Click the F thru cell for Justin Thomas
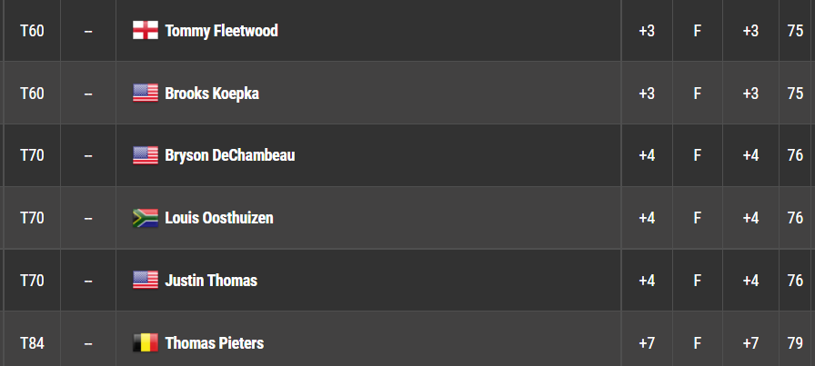 (x=698, y=281)
